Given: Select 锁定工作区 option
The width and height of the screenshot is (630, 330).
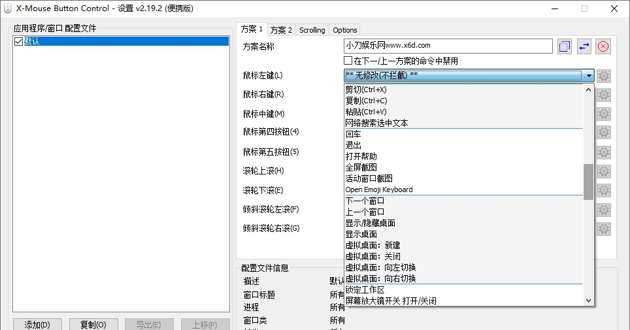Looking at the screenshot, I should 463,289.
